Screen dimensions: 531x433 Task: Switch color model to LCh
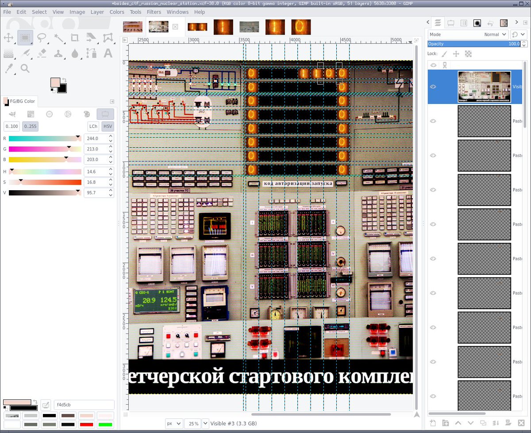point(93,126)
